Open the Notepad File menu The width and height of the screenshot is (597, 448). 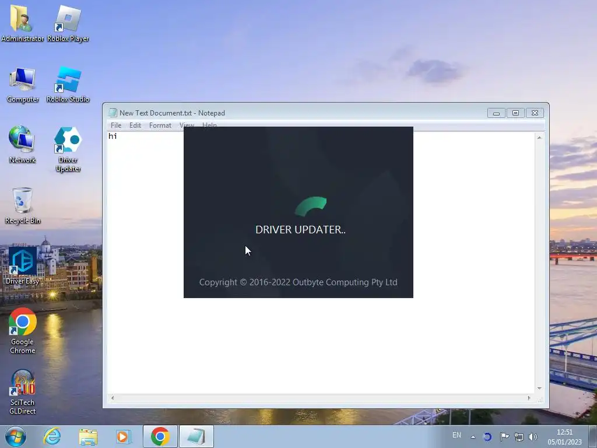(116, 125)
